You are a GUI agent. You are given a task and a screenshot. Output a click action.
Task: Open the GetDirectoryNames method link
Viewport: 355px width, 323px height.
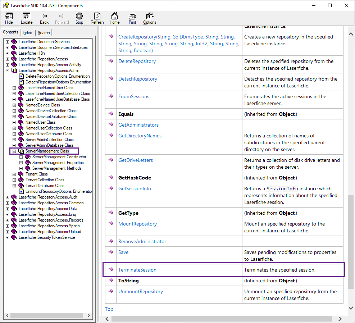pyautogui.click(x=140, y=136)
